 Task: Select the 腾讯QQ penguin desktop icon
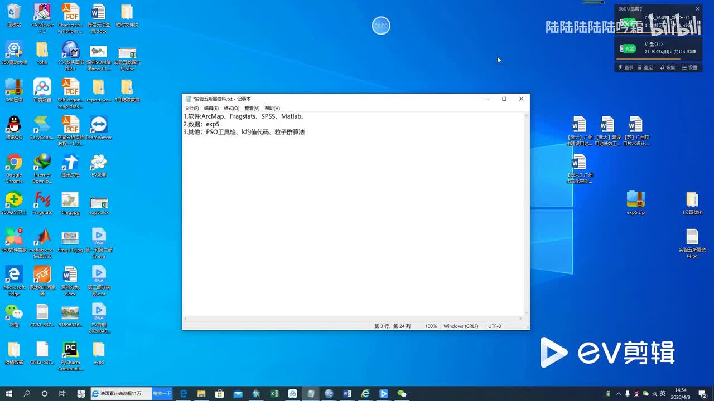click(x=14, y=128)
